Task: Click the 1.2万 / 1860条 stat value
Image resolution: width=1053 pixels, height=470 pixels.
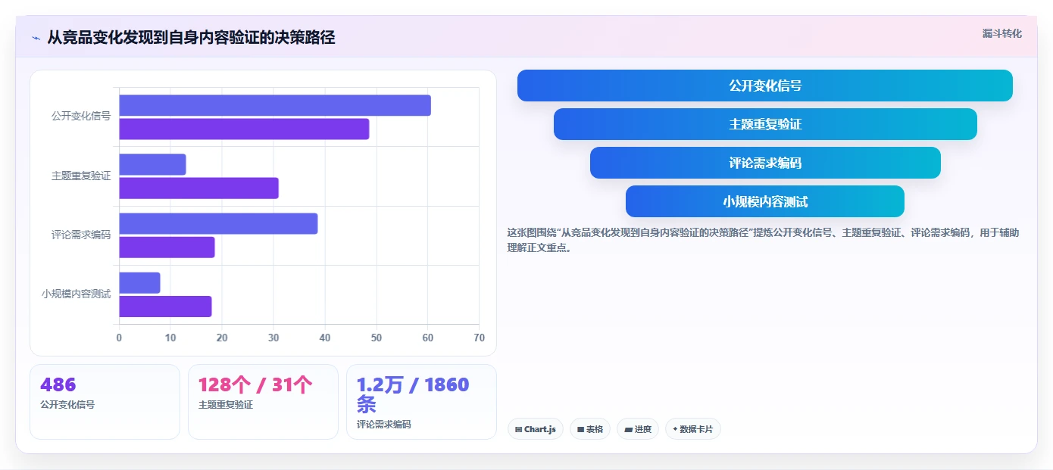Action: coord(413,394)
